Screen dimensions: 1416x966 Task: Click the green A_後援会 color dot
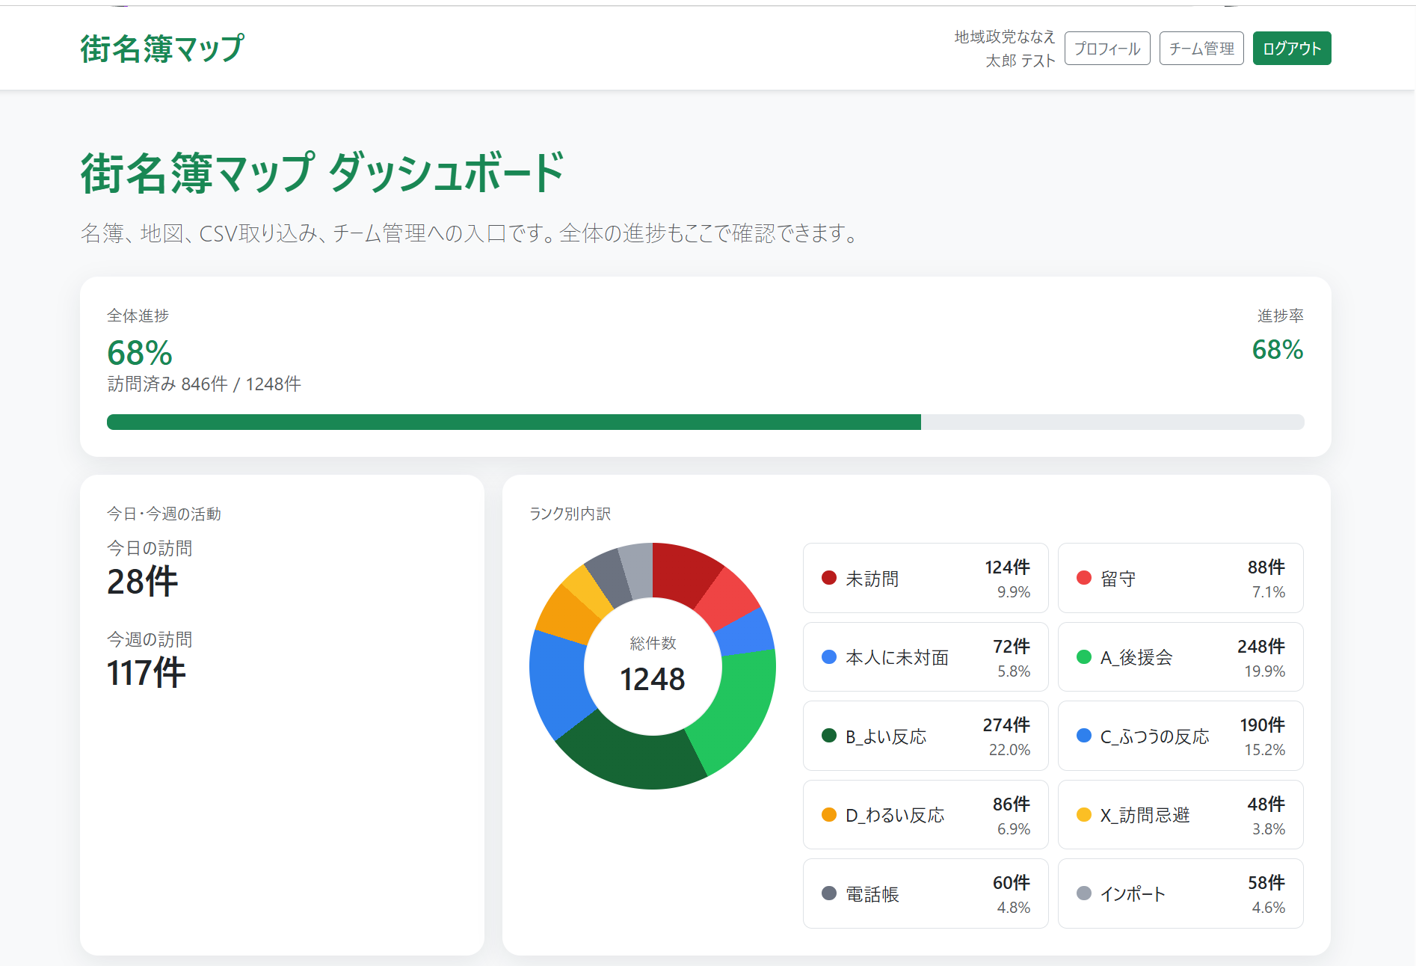[x=1083, y=657]
